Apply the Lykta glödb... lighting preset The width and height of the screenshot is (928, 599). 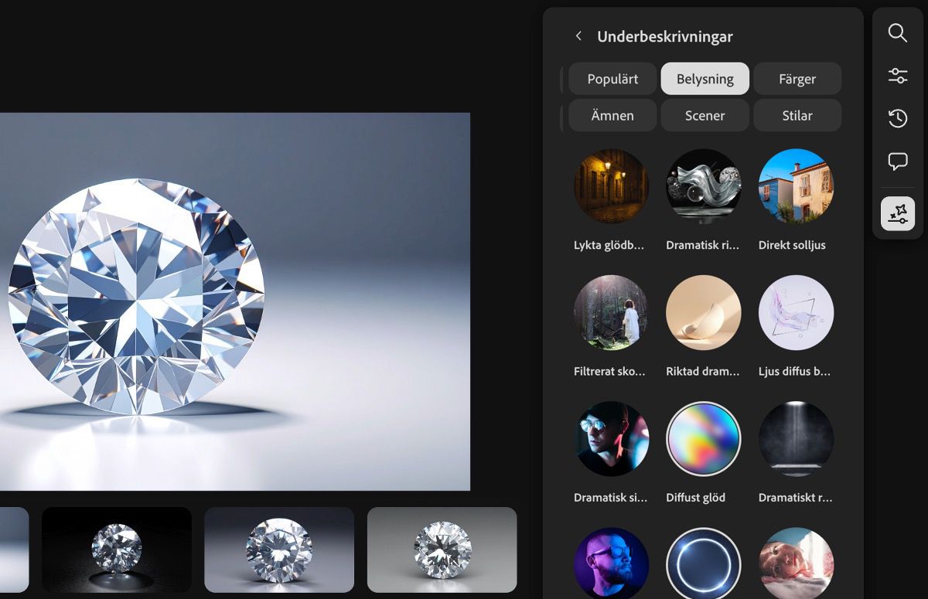tap(611, 186)
